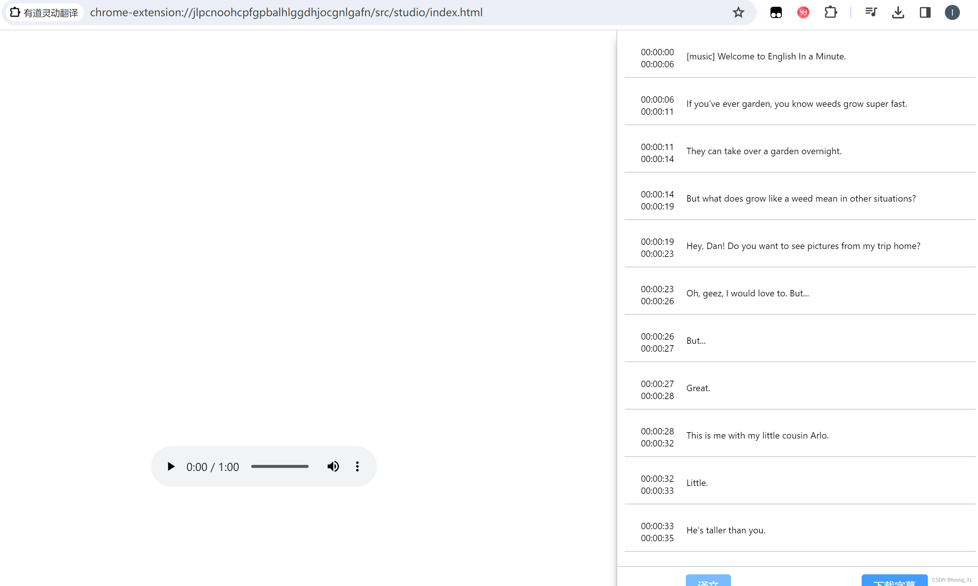Open the Youdao red extension icon
The width and height of the screenshot is (978, 586).
pos(803,13)
